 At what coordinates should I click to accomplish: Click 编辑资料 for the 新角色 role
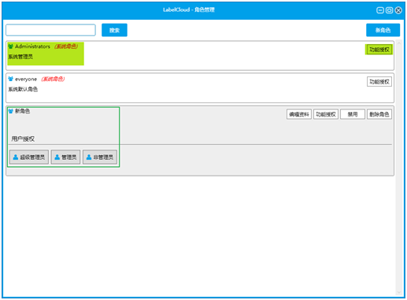coord(299,114)
